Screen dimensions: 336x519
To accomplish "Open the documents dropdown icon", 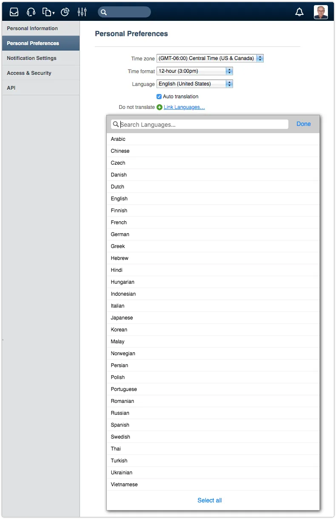I will click(48, 12).
